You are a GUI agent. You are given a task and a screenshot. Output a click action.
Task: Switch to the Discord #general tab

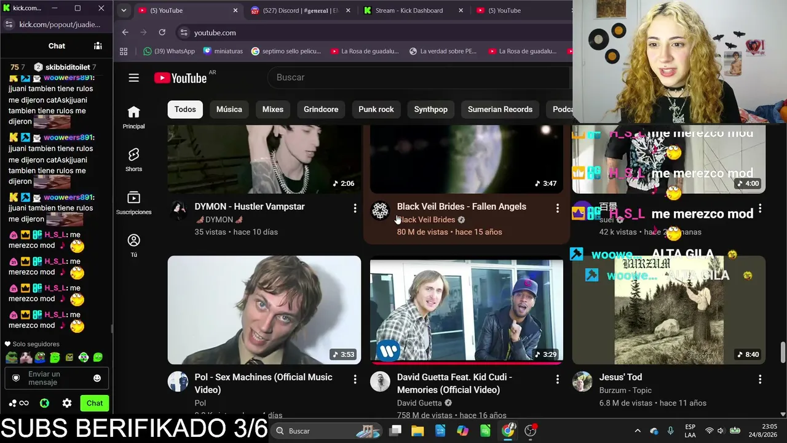pyautogui.click(x=301, y=10)
